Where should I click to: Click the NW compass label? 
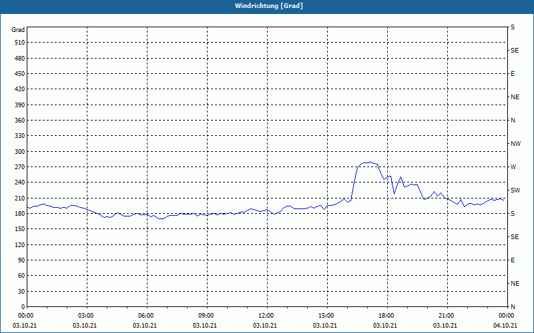515,144
